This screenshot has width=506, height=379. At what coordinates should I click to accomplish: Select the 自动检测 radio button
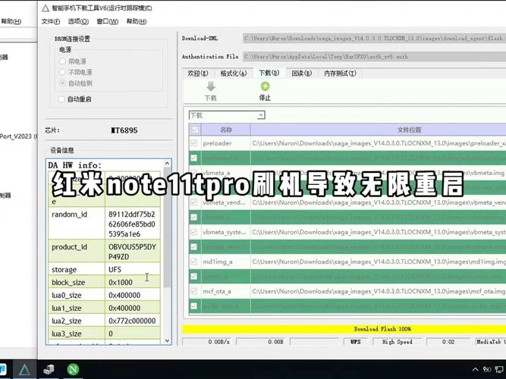pos(63,83)
